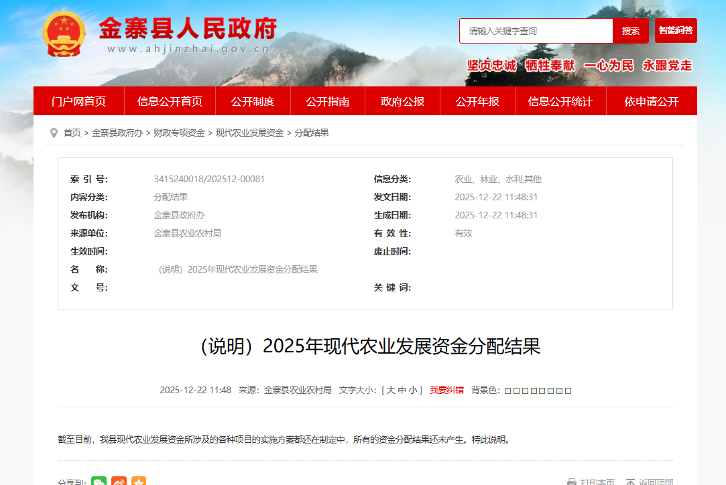Pick the first 背景色 color swatch
The image size is (726, 485).
507,391
